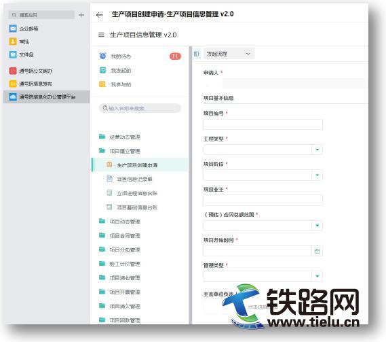Expand the 项目清欠管理 folder
Viewport: 386px width, 342px height.
pos(102,306)
